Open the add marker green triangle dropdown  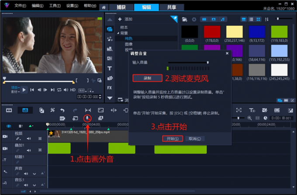pos(31,126)
